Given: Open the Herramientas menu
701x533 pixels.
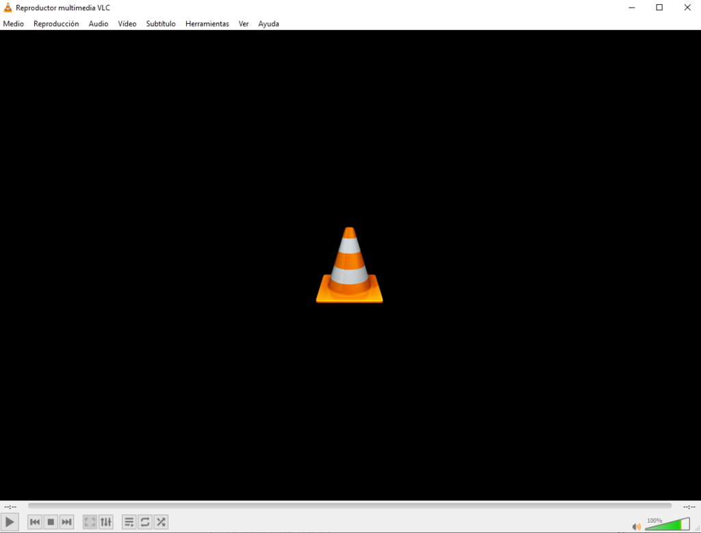Looking at the screenshot, I should [x=207, y=24].
